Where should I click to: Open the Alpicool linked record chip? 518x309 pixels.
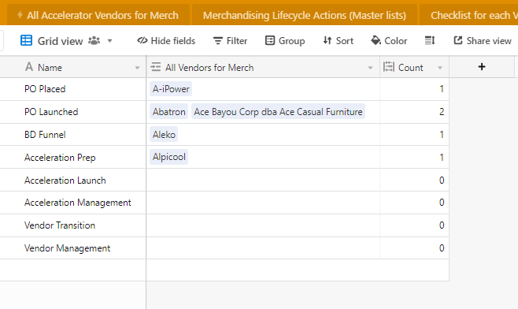(x=168, y=157)
